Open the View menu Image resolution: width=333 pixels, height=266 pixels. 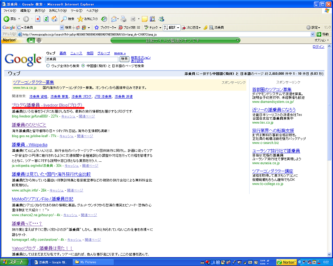[40, 10]
